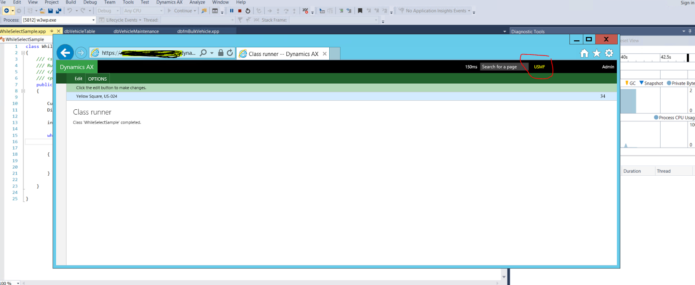Expand Application Insights Events dropdown
This screenshot has height=285, width=695.
pos(469,11)
